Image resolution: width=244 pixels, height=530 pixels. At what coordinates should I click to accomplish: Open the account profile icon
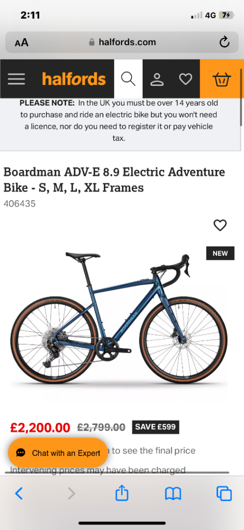coord(157,79)
